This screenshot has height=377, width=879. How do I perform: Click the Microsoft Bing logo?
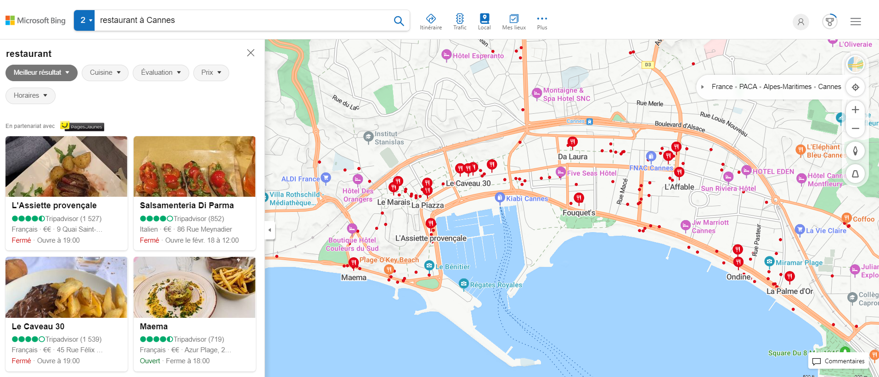pos(35,21)
